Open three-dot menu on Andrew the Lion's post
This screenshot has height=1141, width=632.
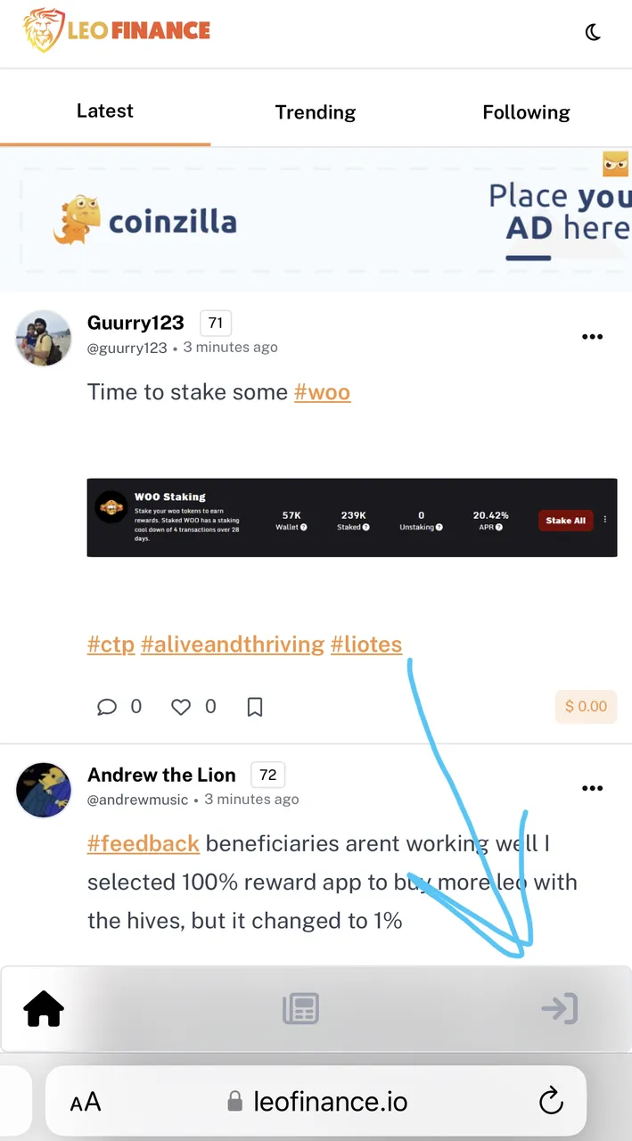pos(592,788)
